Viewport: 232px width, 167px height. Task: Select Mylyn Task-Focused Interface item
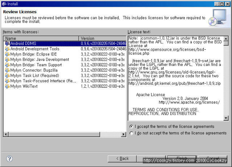(x=65, y=81)
